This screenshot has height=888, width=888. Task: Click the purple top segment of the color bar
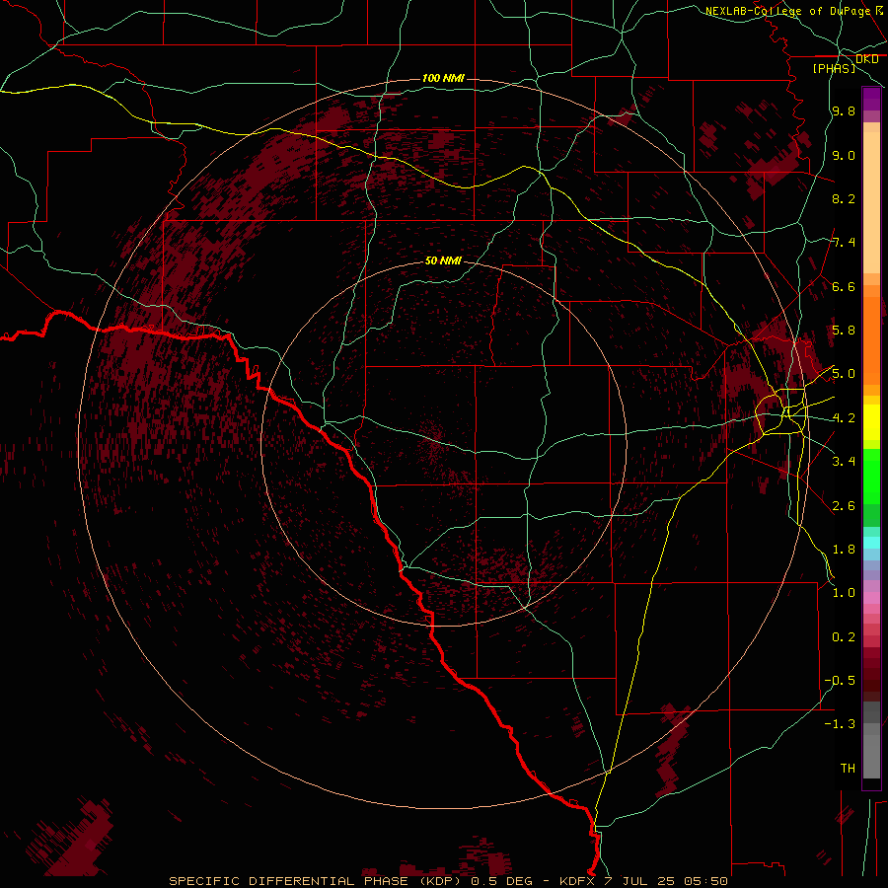tap(871, 99)
